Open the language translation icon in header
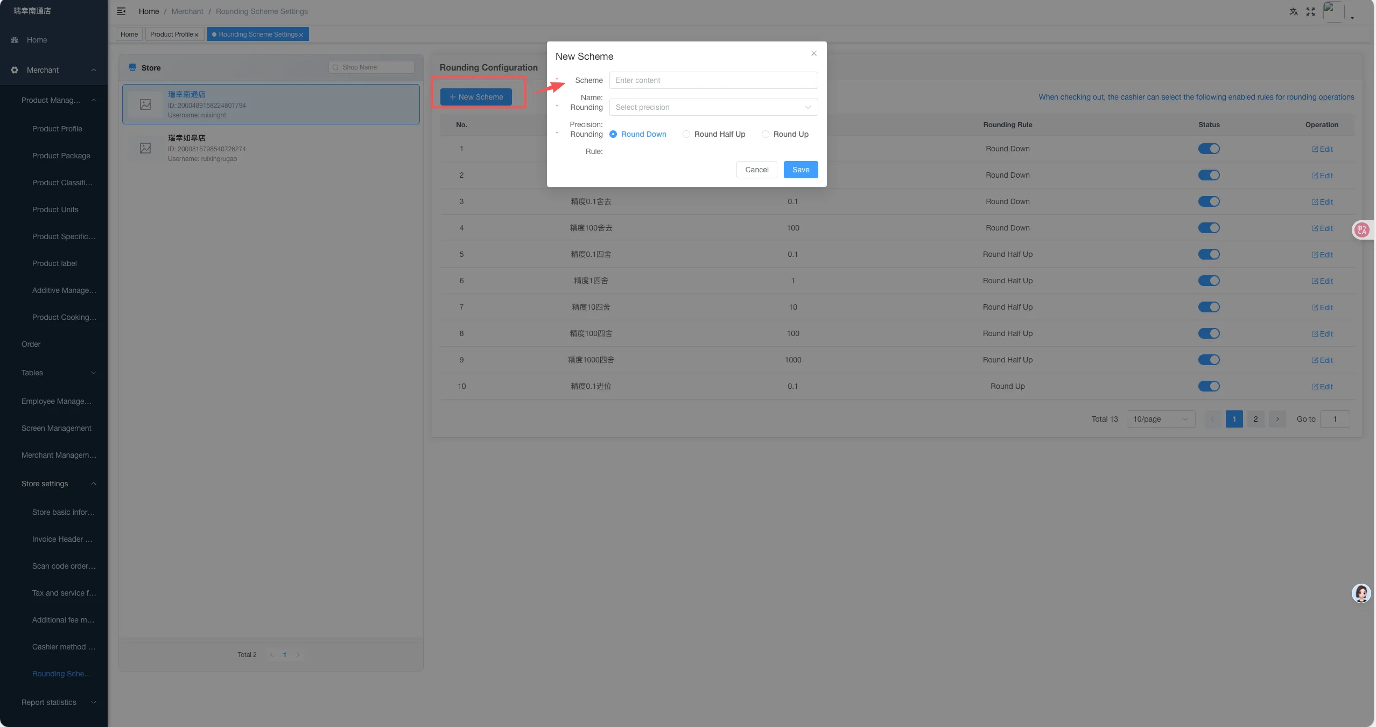This screenshot has height=727, width=1376. coord(1293,12)
